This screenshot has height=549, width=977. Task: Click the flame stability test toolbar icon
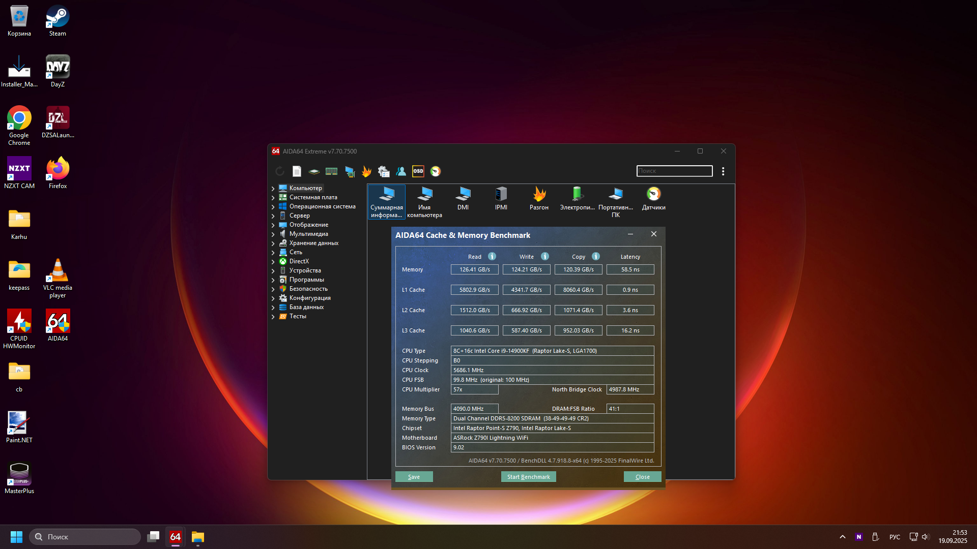coord(366,171)
